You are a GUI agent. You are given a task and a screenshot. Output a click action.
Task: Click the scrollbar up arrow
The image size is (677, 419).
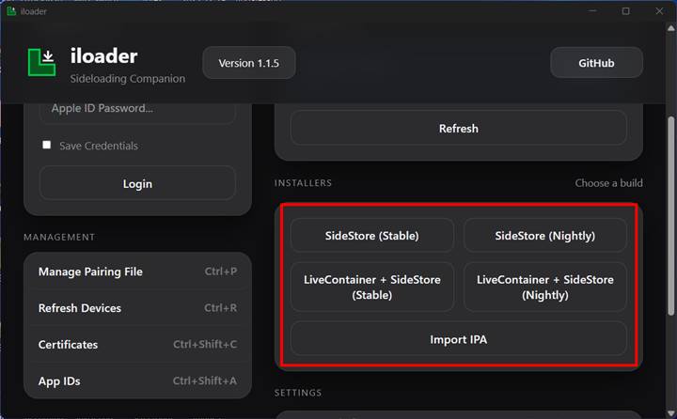point(671,29)
